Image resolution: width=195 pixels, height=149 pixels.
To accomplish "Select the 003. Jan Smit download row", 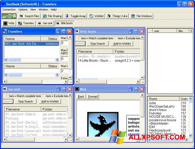I will pyautogui.click(x=32, y=44).
